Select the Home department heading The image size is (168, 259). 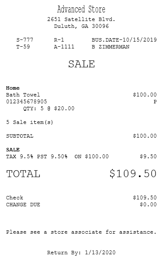pos(13,88)
